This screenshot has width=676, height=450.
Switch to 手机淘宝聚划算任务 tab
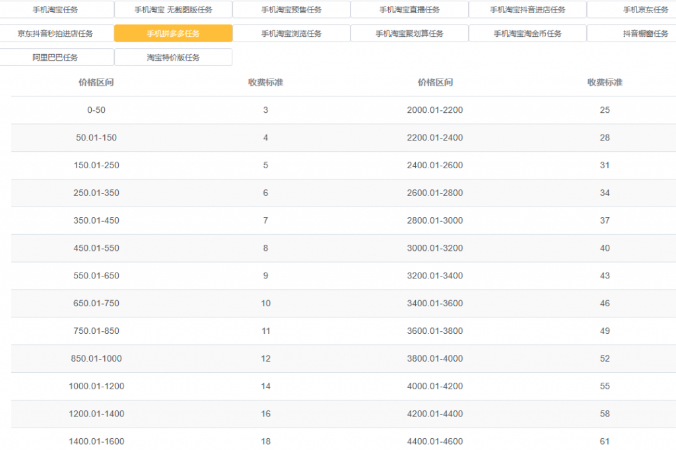coord(409,33)
